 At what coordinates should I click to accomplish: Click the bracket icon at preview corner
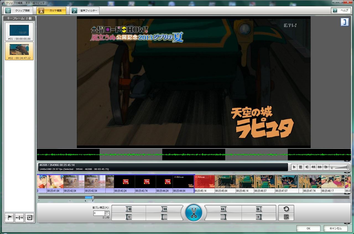click(345, 22)
